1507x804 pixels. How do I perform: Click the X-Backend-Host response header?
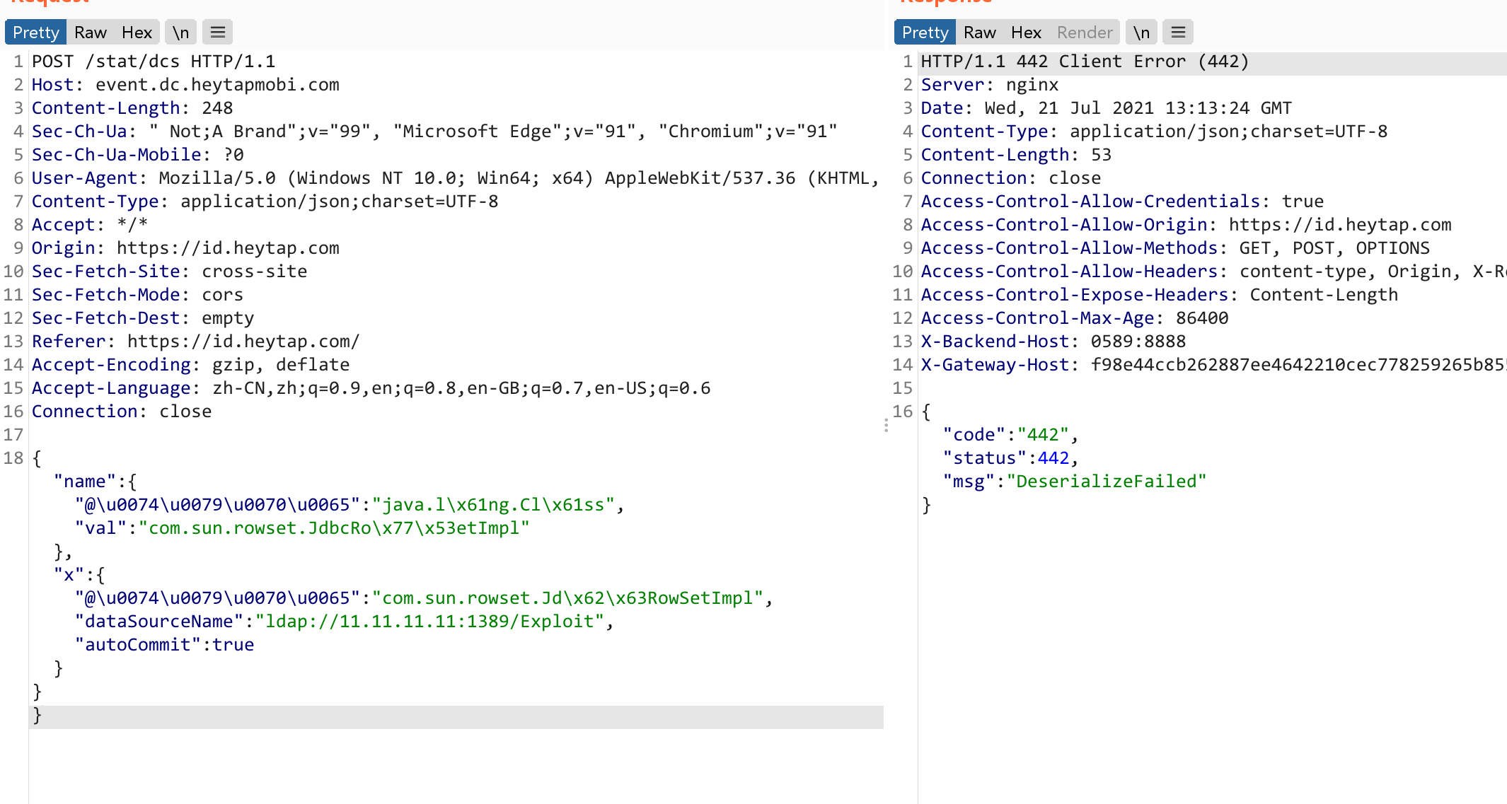(x=1053, y=342)
